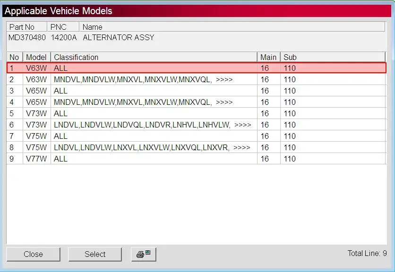Select row 3 V65W ALL
The height and width of the screenshot is (272, 395).
click(x=196, y=91)
